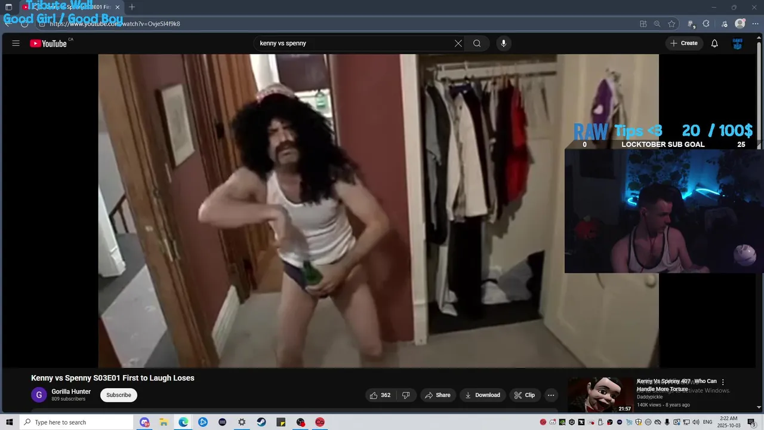
Task: Start voice search with the microphone
Action: (x=504, y=43)
